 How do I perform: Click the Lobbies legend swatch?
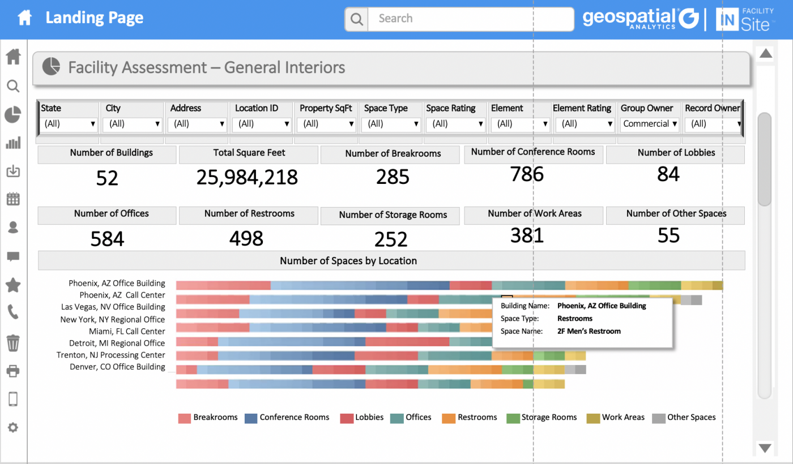coord(347,418)
